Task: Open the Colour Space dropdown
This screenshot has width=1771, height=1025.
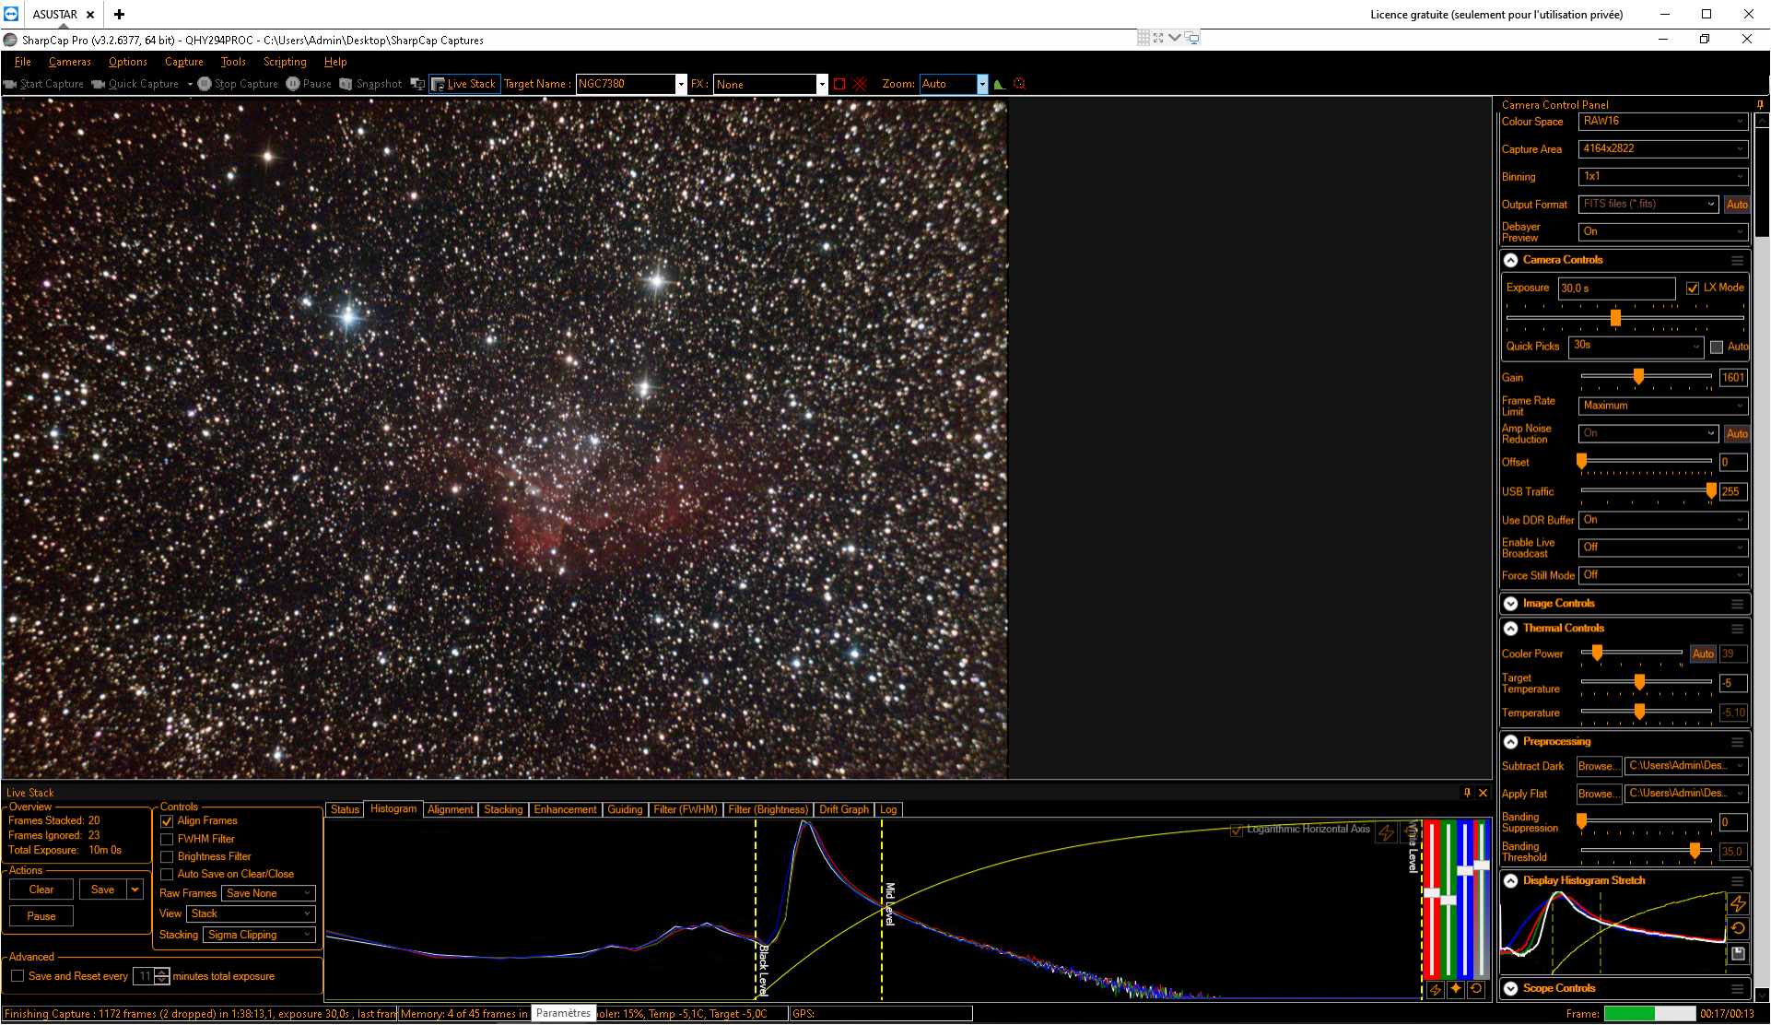Action: pyautogui.click(x=1663, y=122)
